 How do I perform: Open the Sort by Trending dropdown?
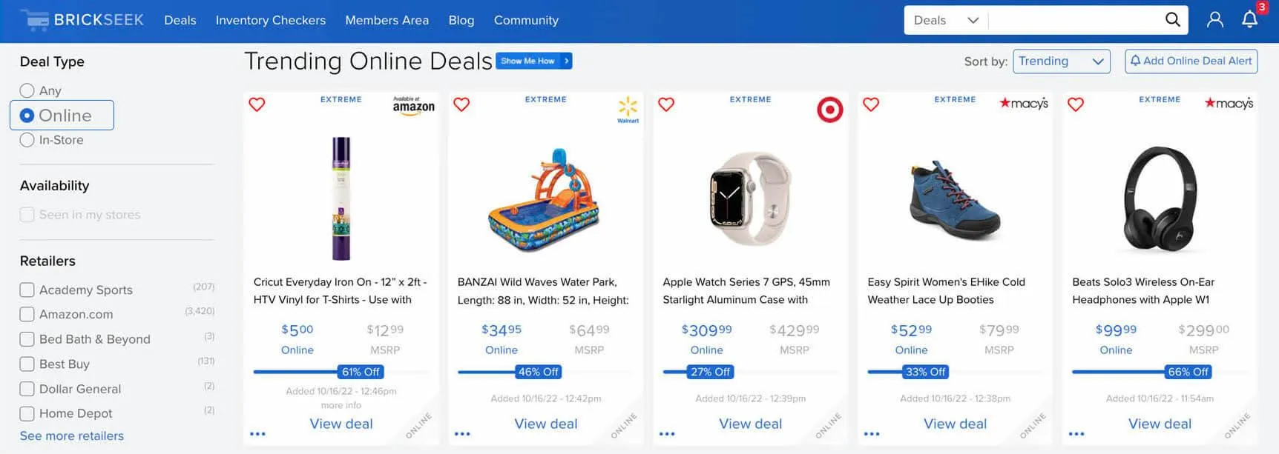click(x=1061, y=61)
